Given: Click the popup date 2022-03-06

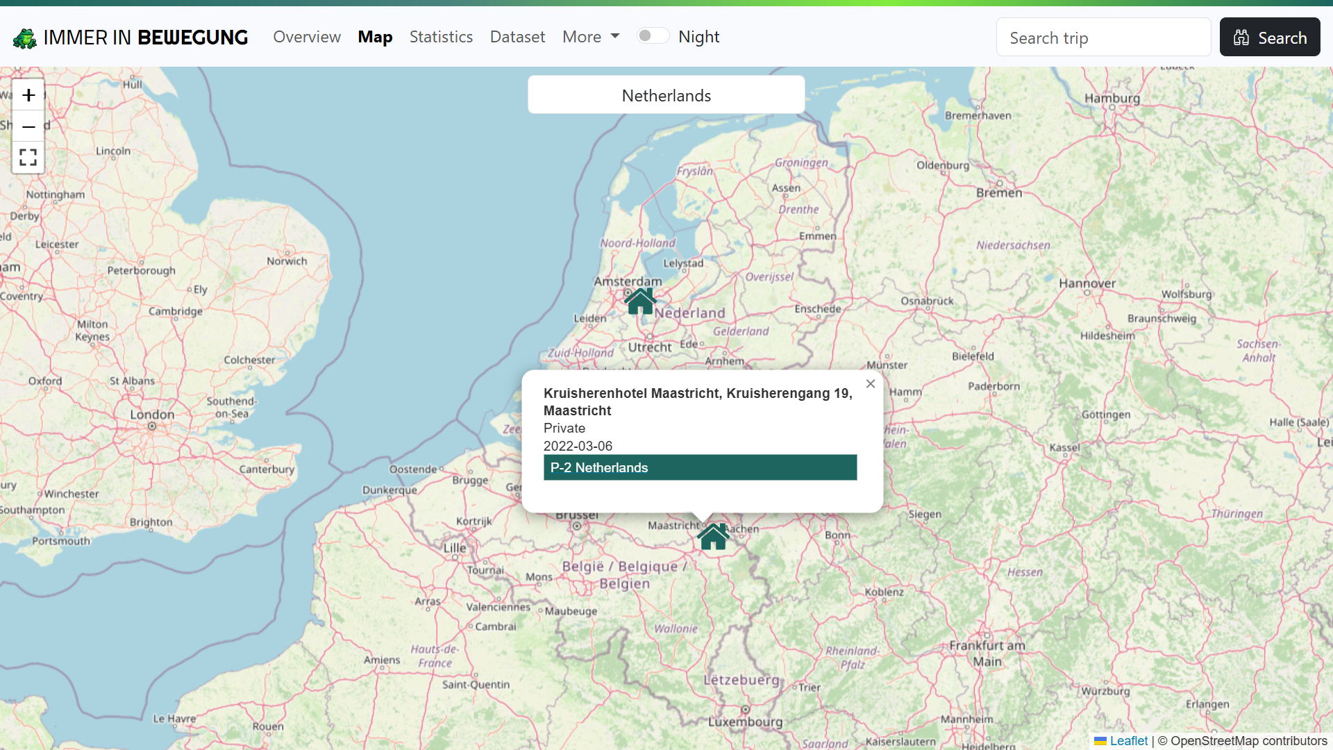Looking at the screenshot, I should [x=578, y=446].
